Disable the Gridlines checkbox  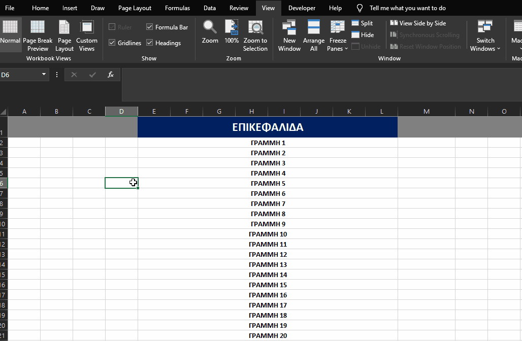tap(112, 43)
